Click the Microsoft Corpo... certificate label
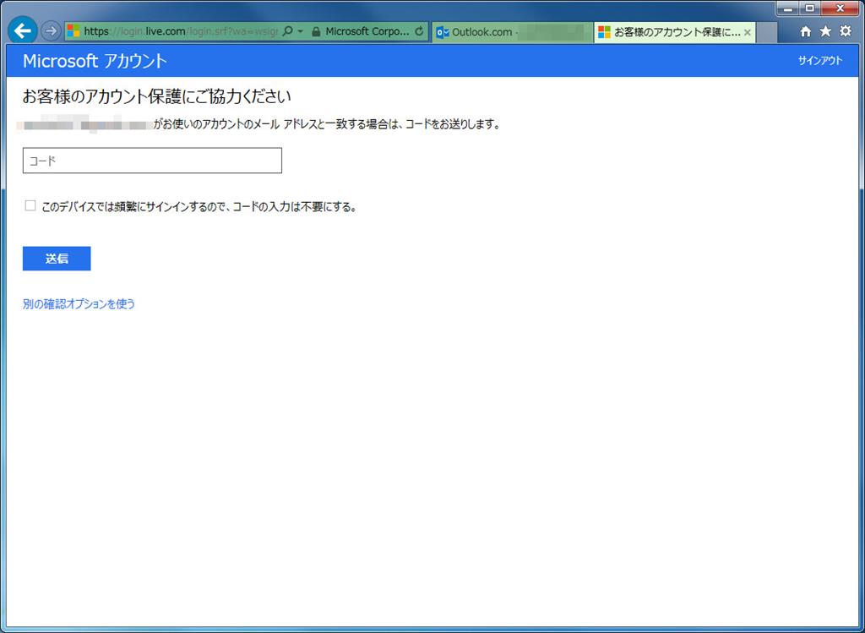The image size is (865, 633). tap(367, 31)
